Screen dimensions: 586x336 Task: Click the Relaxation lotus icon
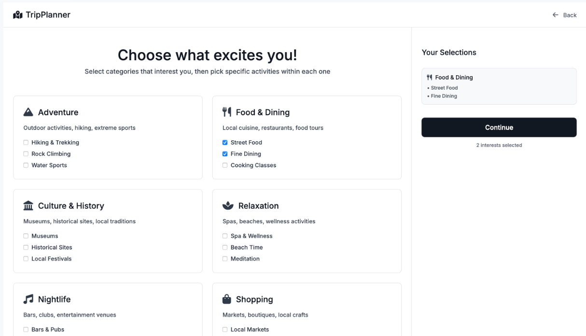[228, 206]
